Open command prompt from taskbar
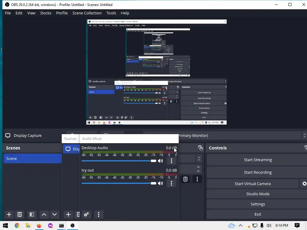The width and height of the screenshot is (307, 230). 61,226
